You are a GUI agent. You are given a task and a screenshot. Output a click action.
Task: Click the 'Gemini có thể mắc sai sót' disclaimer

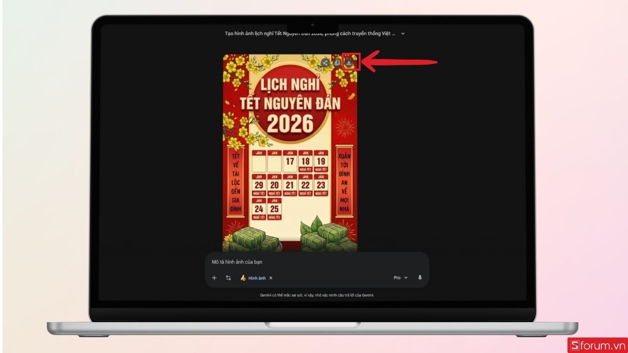pos(317,295)
